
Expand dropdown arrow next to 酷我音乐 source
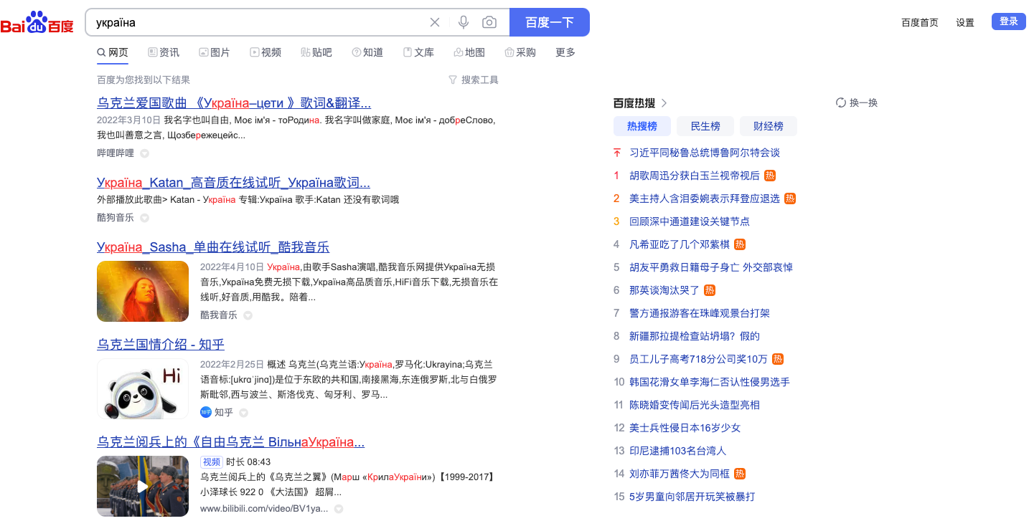tap(248, 315)
